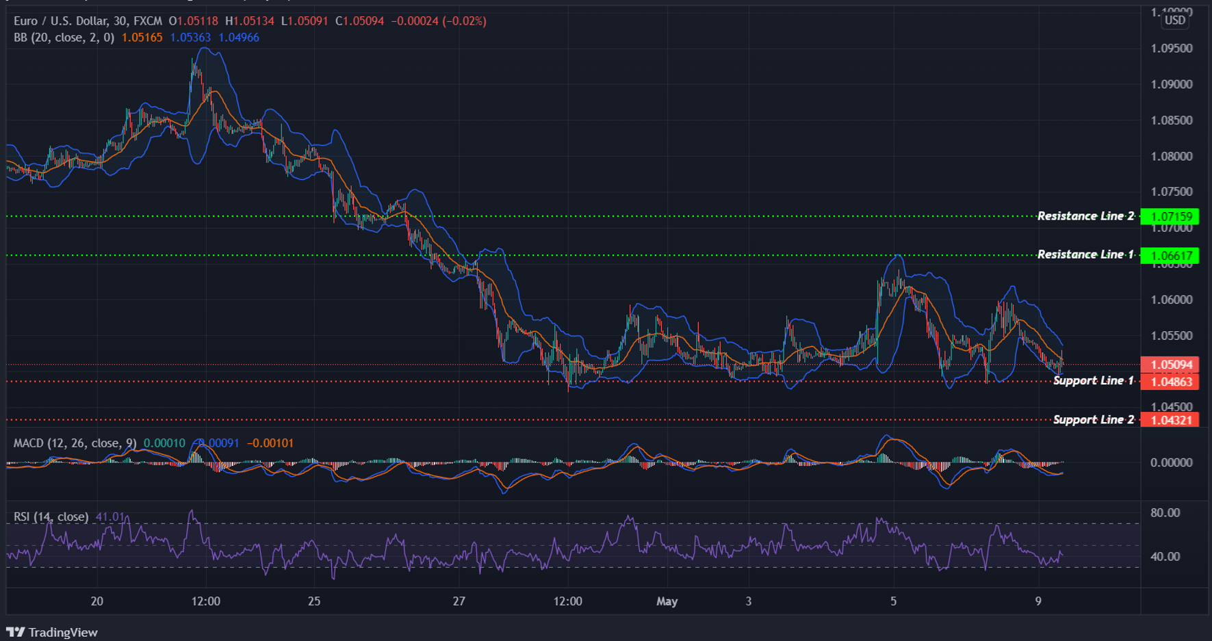
Task: Click the TradingView logo icon
Action: click(16, 632)
